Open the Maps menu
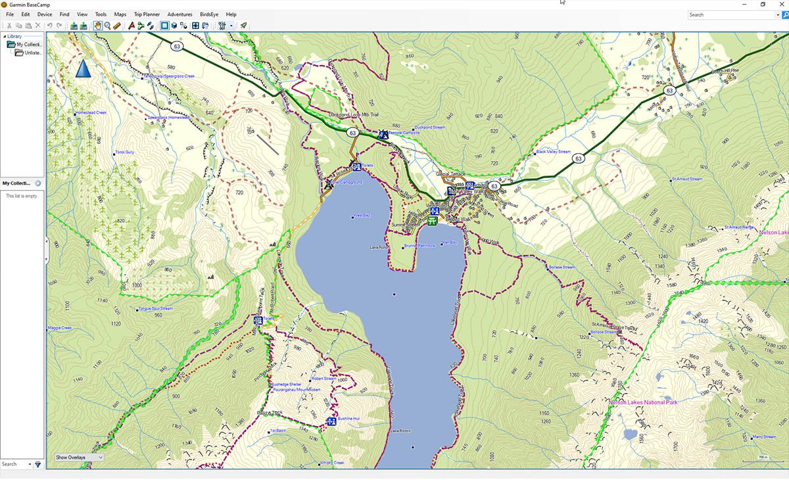The image size is (789, 493). tap(120, 14)
